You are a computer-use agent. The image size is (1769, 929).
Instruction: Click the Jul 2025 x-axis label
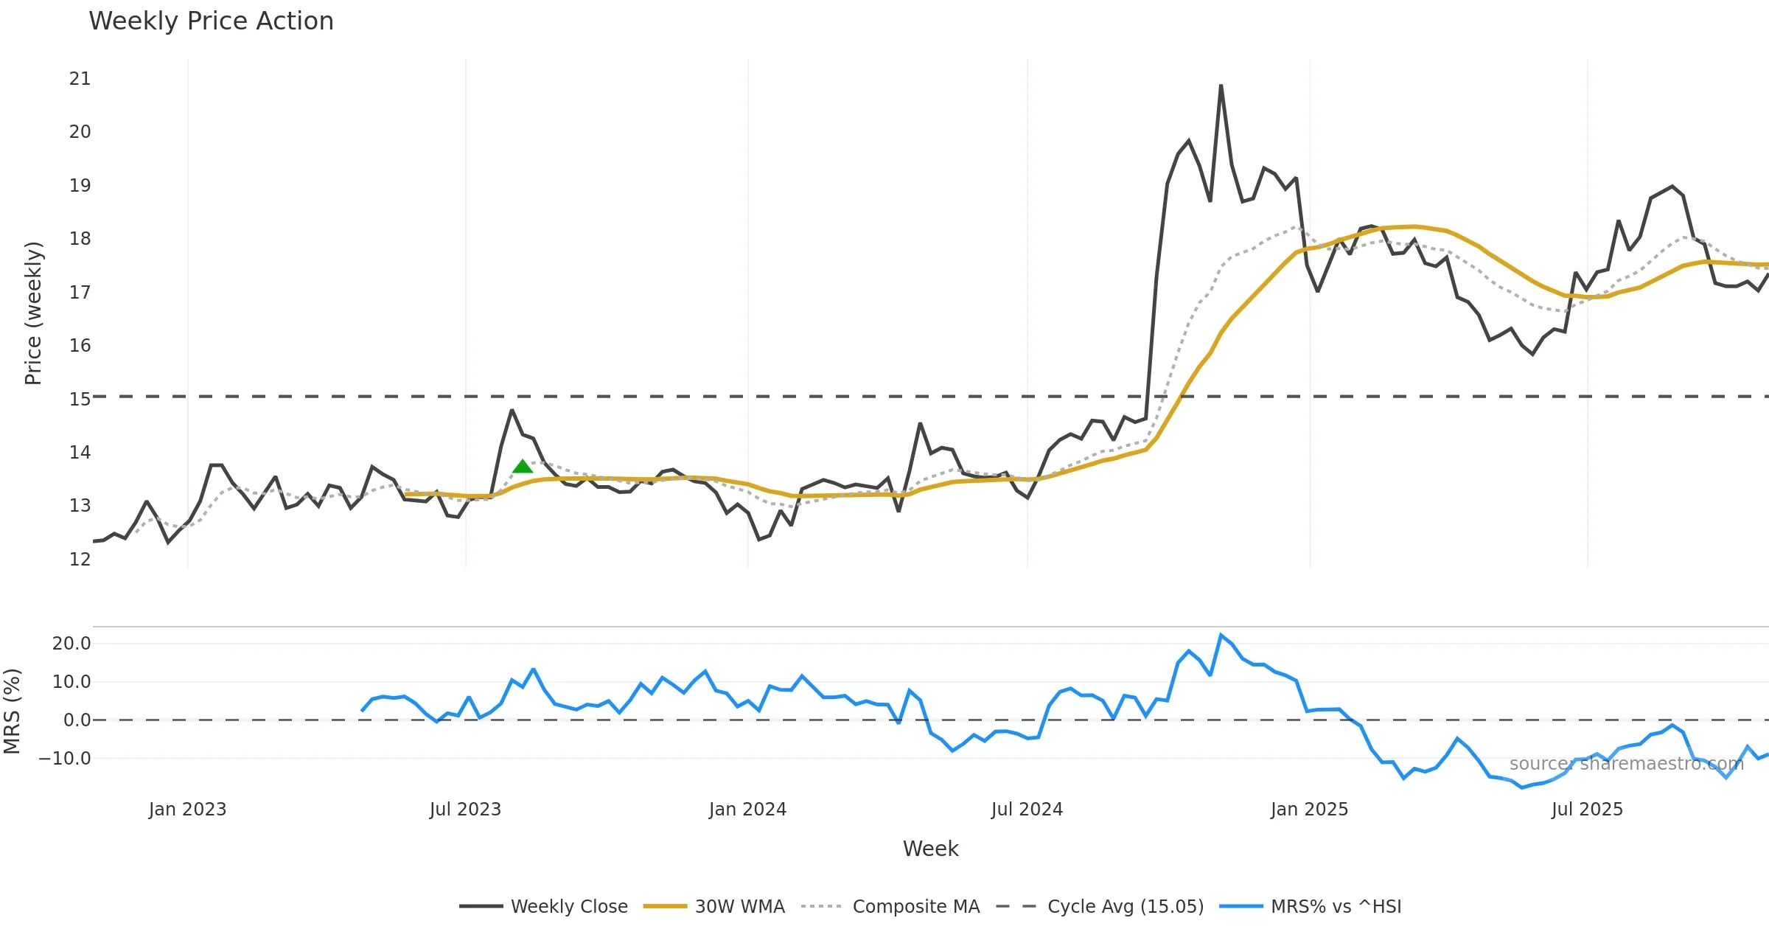coord(1587,810)
